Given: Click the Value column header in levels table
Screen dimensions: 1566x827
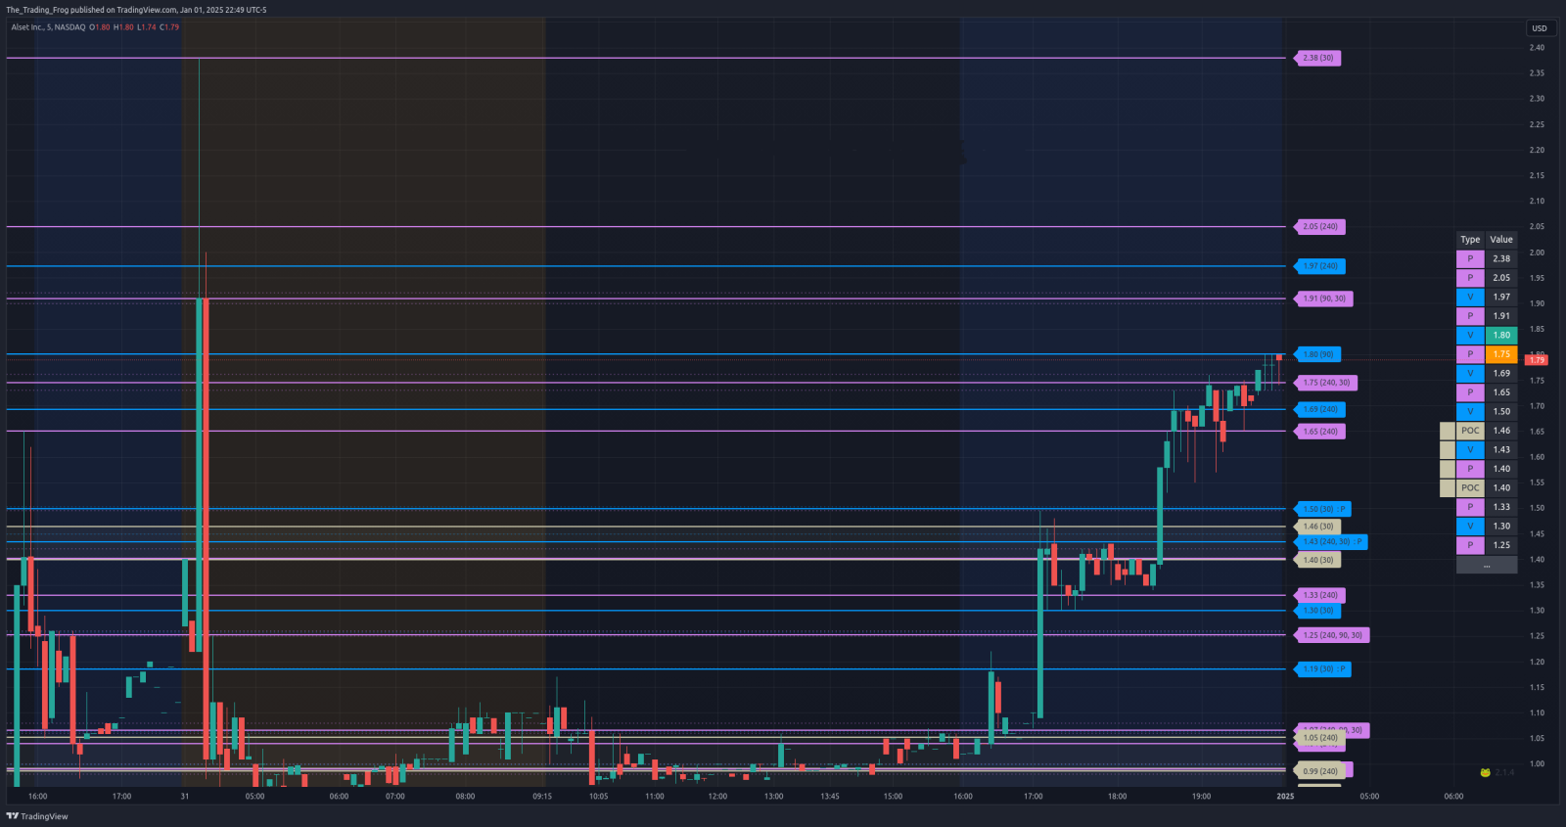Looking at the screenshot, I should click(1501, 240).
